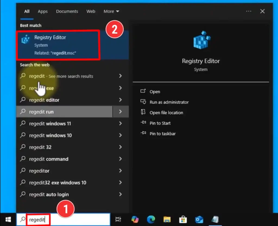The image size is (278, 226).
Task: Expand the 'regedit windows 10' suggestion arrow
Action: [x=120, y=135]
